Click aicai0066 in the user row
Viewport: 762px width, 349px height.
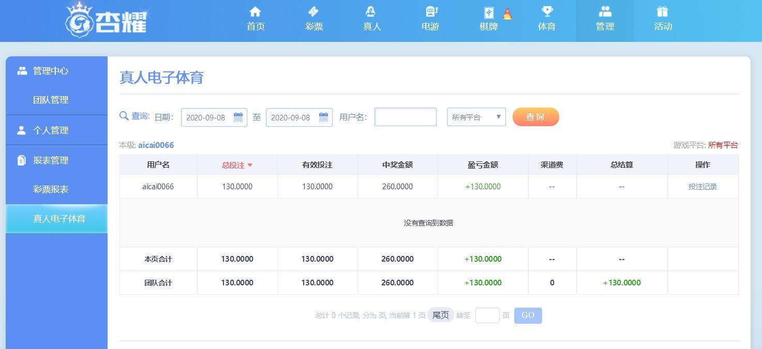point(158,187)
